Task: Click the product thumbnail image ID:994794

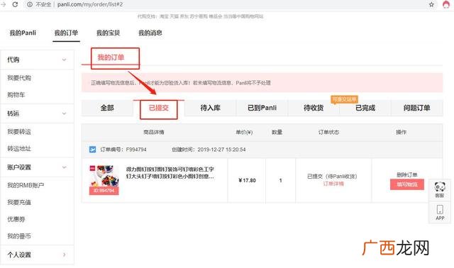Action: (104, 180)
